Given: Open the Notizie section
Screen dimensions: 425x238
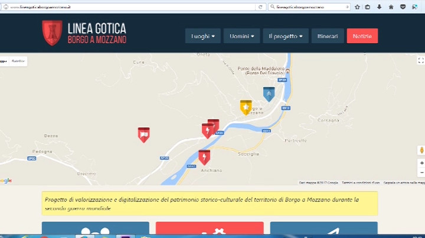Looking at the screenshot, I should tap(362, 36).
